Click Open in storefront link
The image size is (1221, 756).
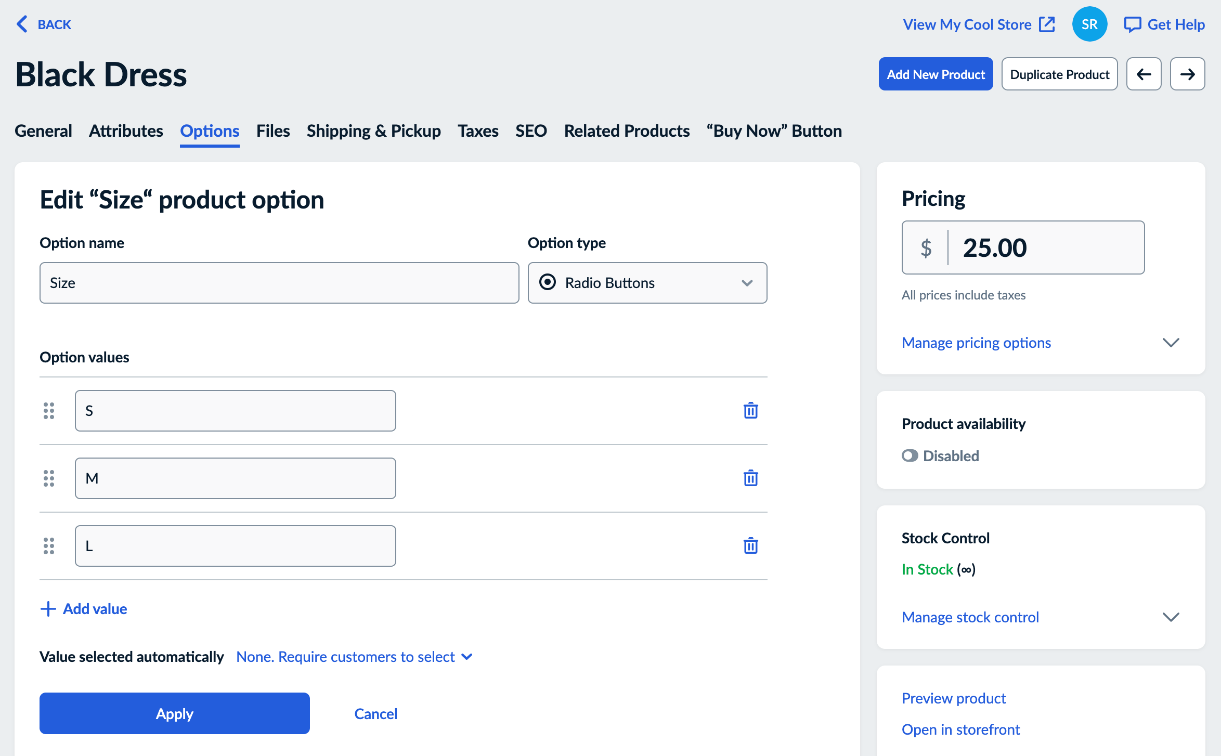[x=960, y=729]
